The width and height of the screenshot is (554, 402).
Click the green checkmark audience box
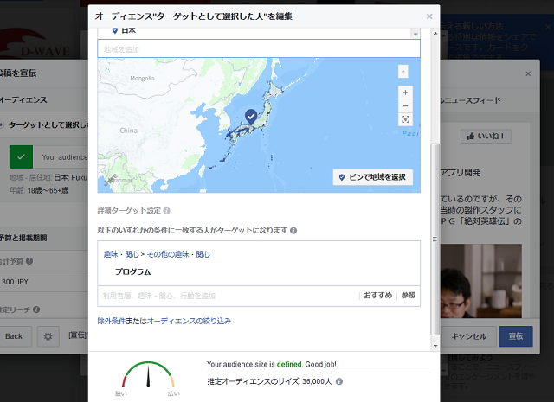click(22, 157)
